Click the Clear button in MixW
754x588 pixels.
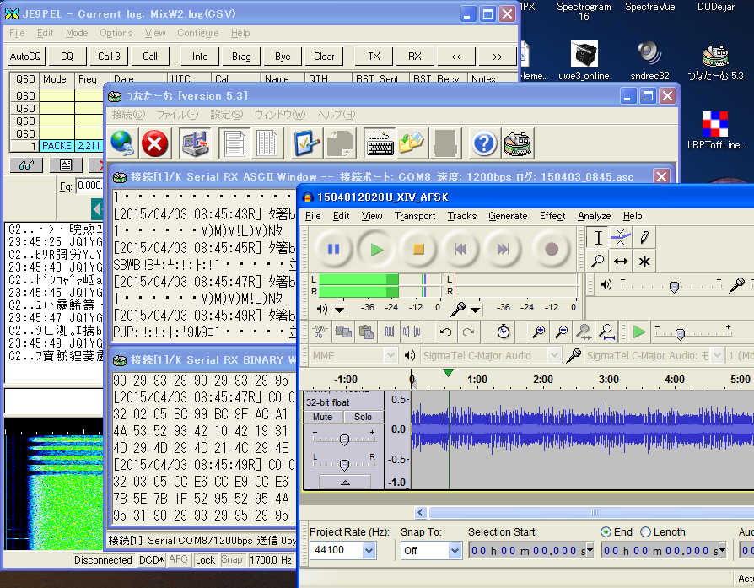[x=324, y=57]
